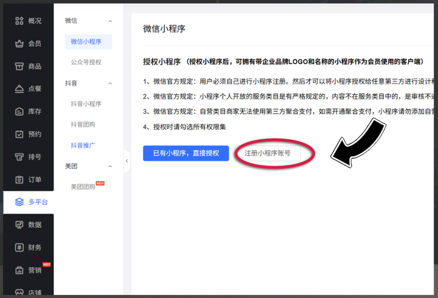The width and height of the screenshot is (438, 298).
Task: Select 多平台 menu label
Action: tap(38, 202)
